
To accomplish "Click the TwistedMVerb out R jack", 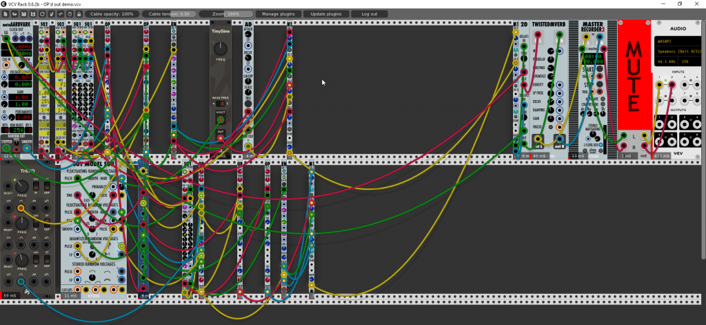I will pyautogui.click(x=559, y=139).
